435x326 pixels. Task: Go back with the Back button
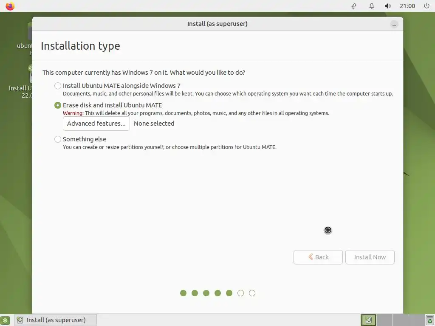pos(318,257)
